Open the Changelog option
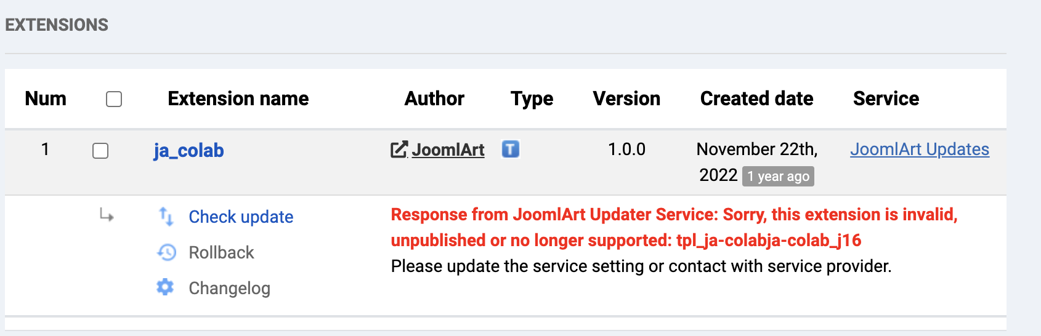This screenshot has width=1041, height=336. pos(229,288)
